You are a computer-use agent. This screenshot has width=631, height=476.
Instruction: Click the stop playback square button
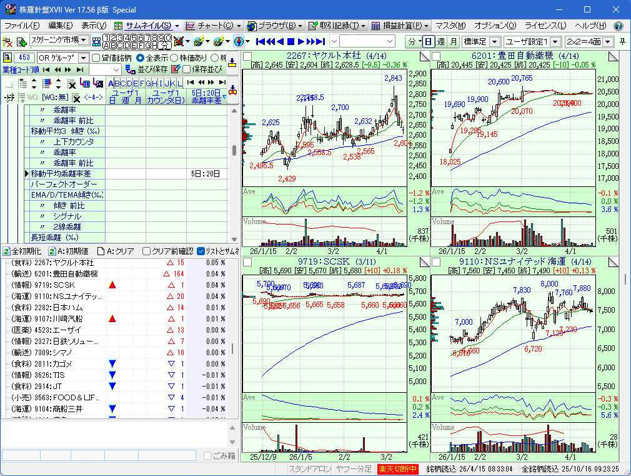pos(290,42)
